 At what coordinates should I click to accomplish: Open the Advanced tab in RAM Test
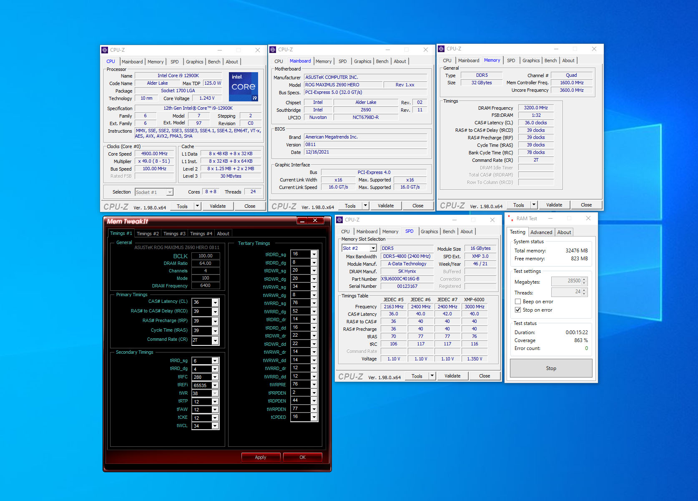point(541,232)
